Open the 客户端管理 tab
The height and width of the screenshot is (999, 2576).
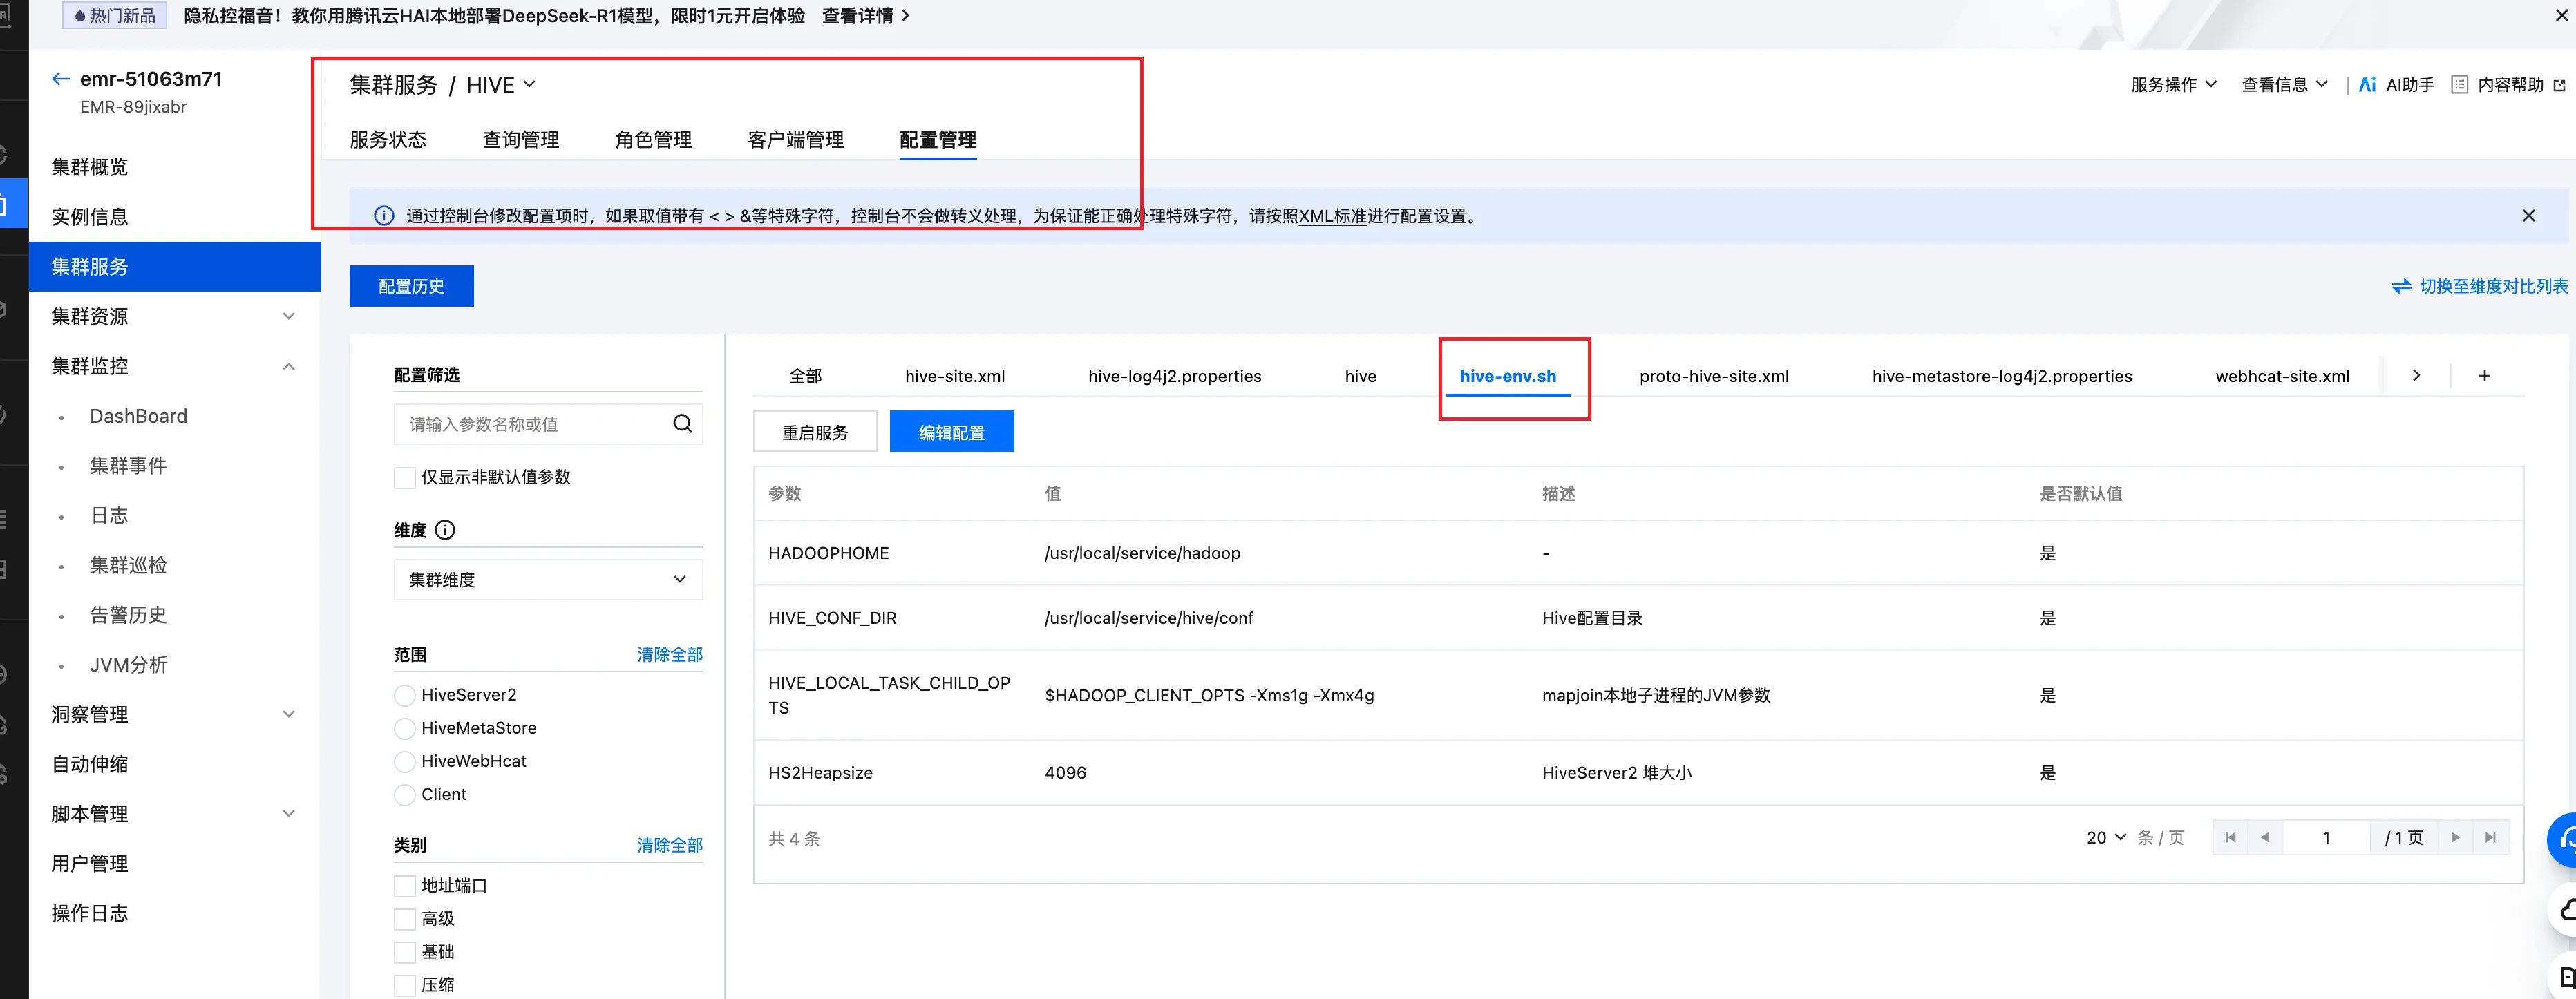coord(795,139)
